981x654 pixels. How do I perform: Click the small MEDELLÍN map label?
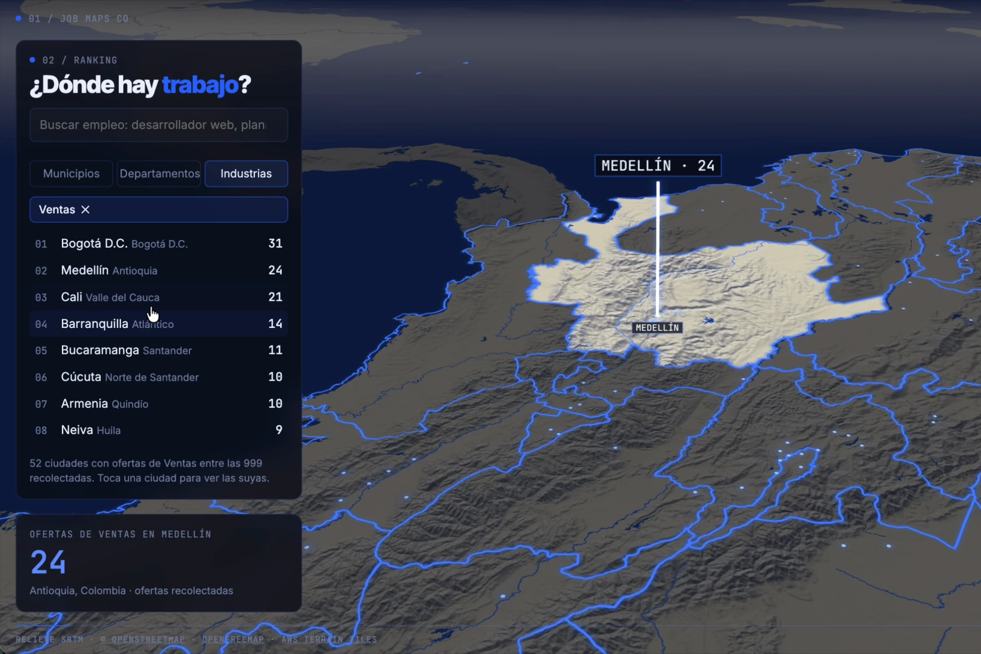[x=657, y=328]
